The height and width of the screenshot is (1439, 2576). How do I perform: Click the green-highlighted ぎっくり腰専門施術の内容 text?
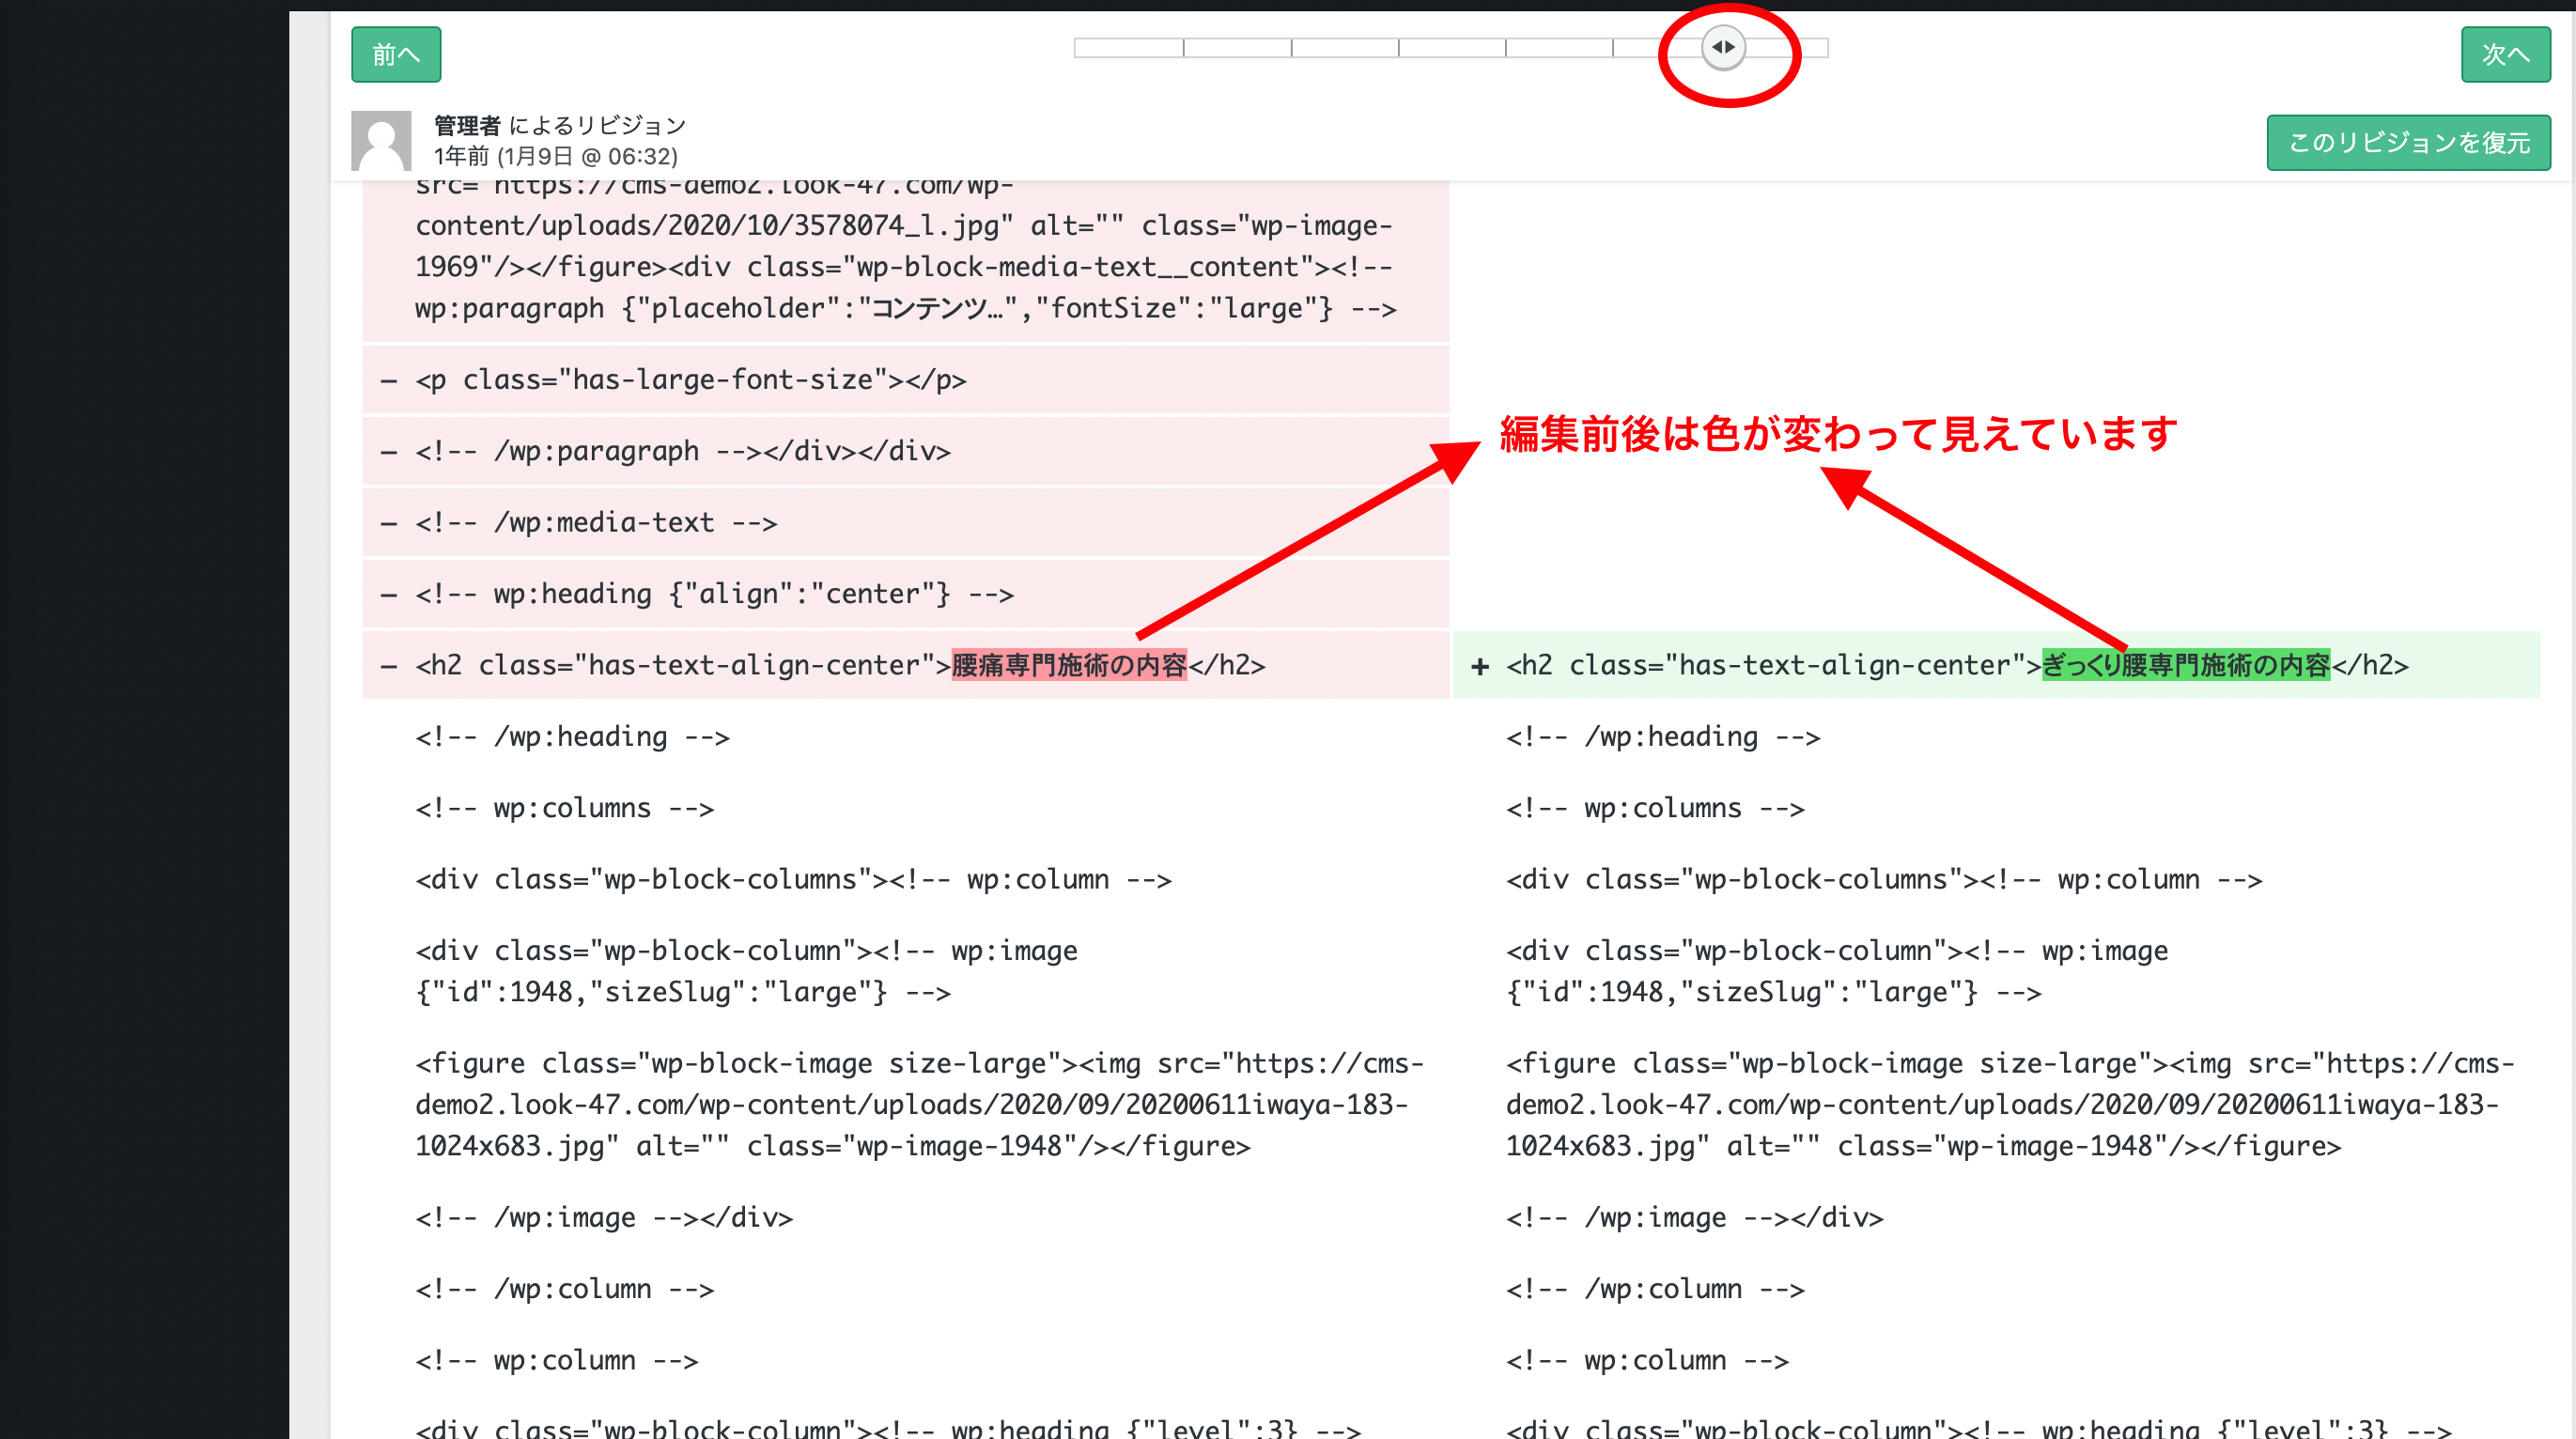[x=2185, y=665]
